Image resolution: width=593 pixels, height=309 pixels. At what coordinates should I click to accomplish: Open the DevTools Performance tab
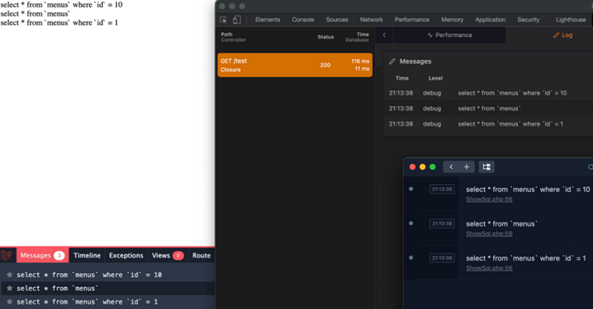412,19
